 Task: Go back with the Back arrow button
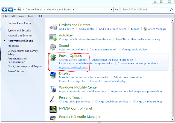click(4, 10)
